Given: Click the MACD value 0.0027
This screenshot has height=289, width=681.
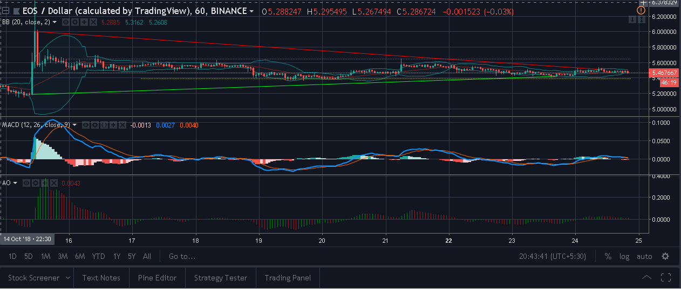Looking at the screenshot, I should pos(166,125).
